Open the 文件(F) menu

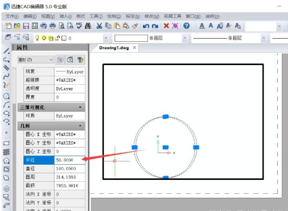click(12, 16)
